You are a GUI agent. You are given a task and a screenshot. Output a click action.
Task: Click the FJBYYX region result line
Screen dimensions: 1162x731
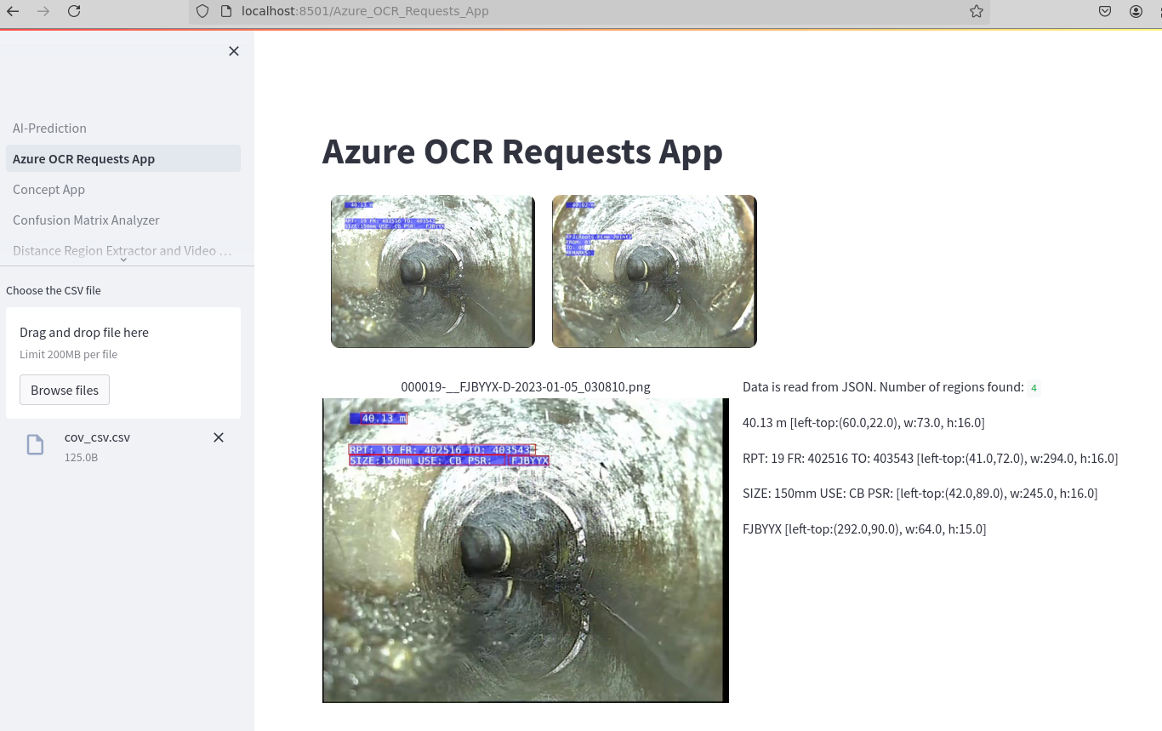click(x=864, y=528)
